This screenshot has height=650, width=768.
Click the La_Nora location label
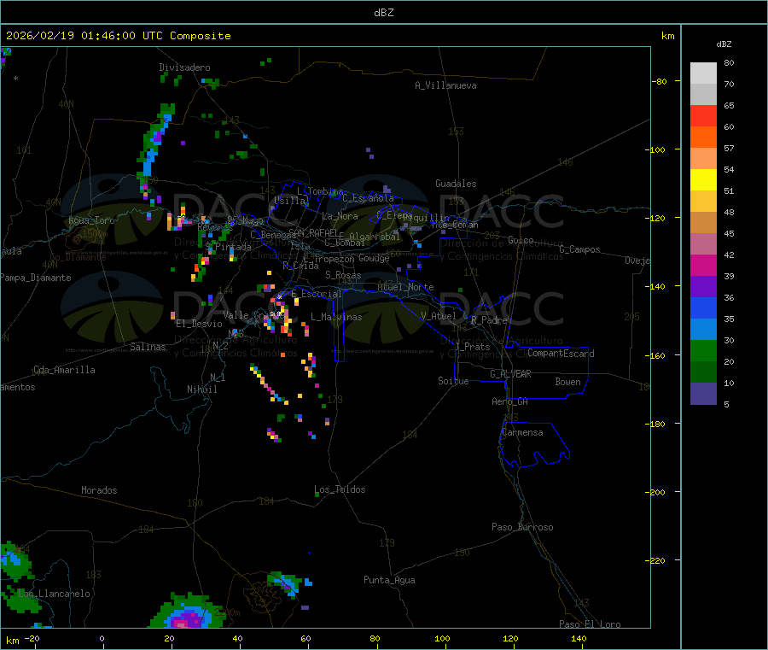[340, 216]
